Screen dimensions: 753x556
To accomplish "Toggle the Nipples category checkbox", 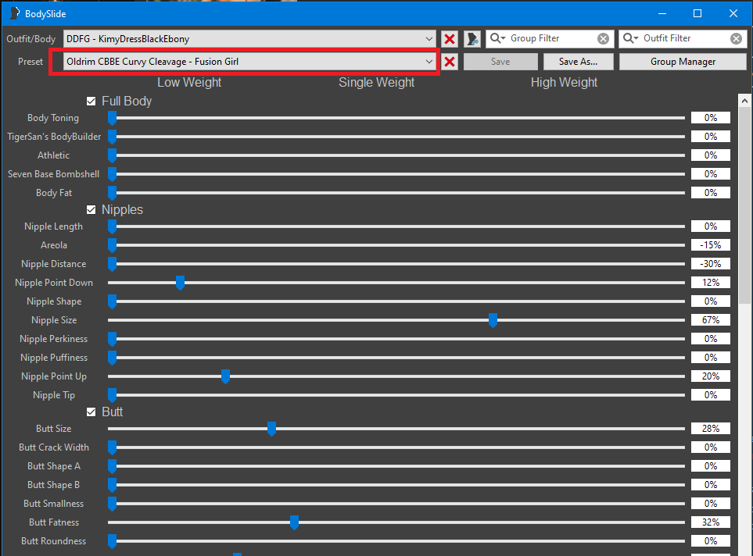I will [91, 209].
